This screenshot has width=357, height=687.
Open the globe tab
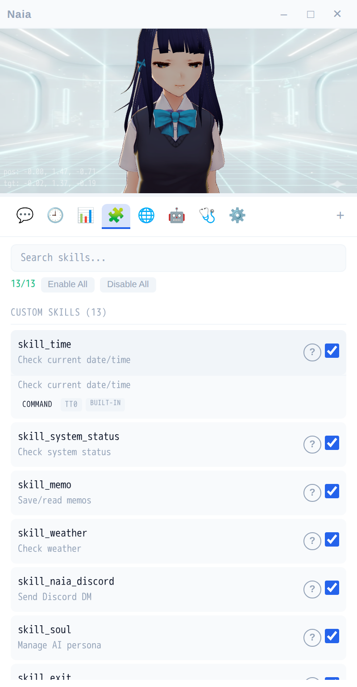146,216
